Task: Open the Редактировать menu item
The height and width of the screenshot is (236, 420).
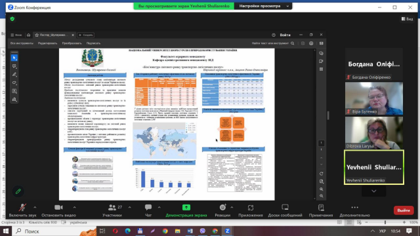Action: point(47,43)
